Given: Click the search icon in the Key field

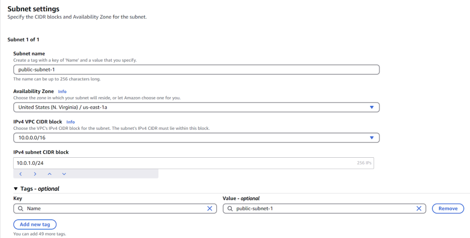Looking at the screenshot, I should (x=20, y=208).
